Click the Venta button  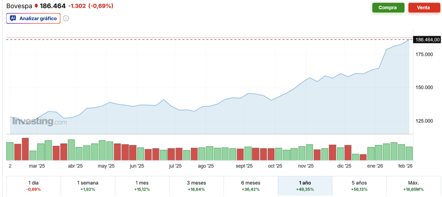pos(423,8)
